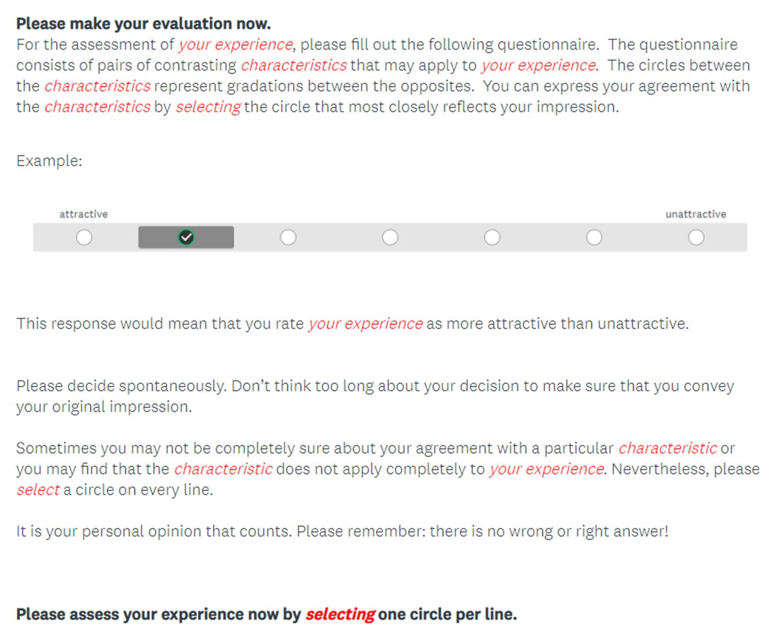
Task: Click the red word 'selecting' in the bold instruction
Action: pyautogui.click(x=340, y=615)
